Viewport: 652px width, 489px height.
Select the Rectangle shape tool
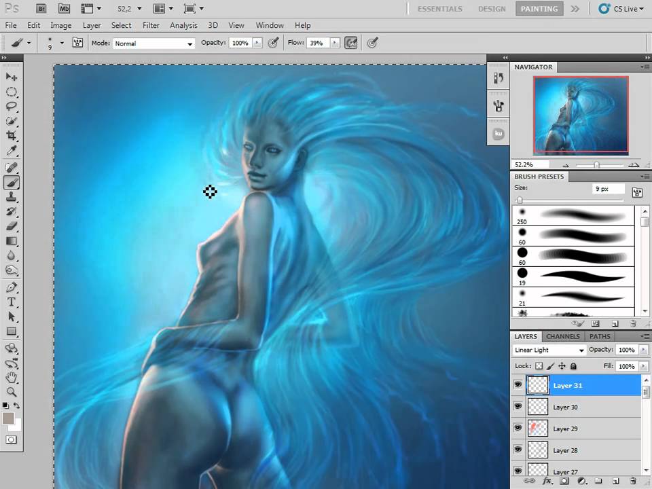(x=12, y=331)
